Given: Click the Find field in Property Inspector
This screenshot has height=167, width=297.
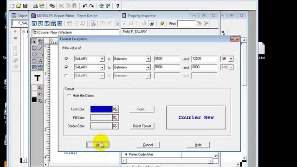Looking at the screenshot, I should [187, 24].
